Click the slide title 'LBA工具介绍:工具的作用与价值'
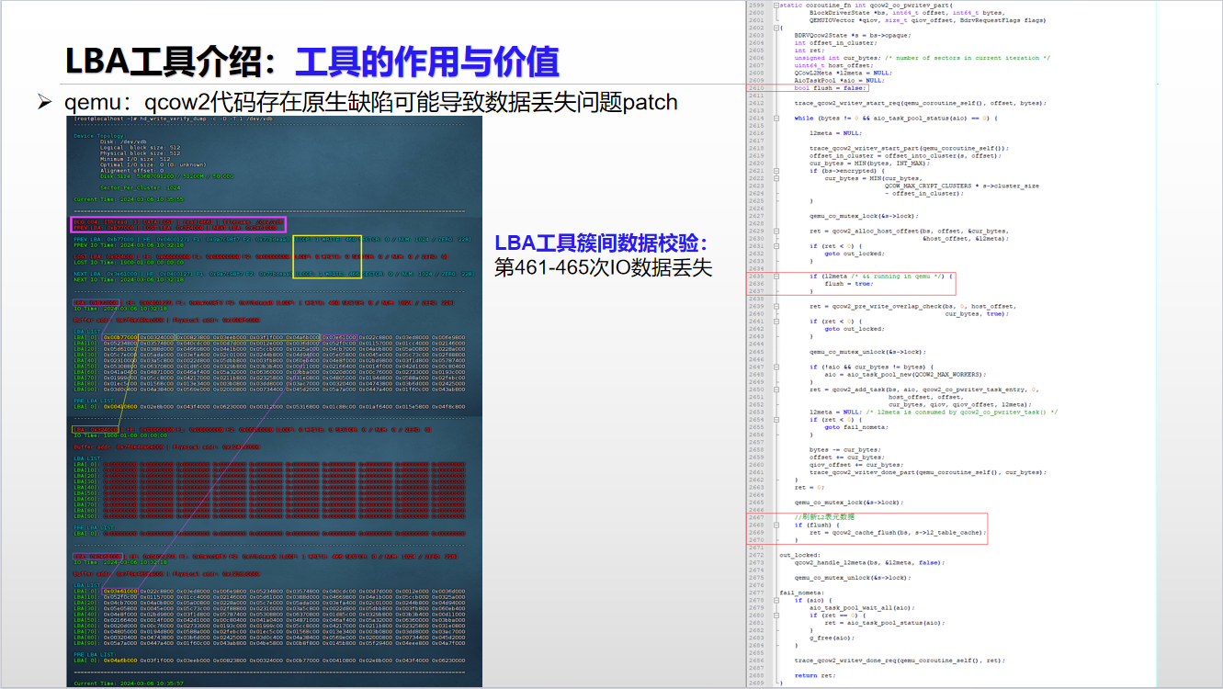This screenshot has height=689, width=1223. click(x=311, y=61)
